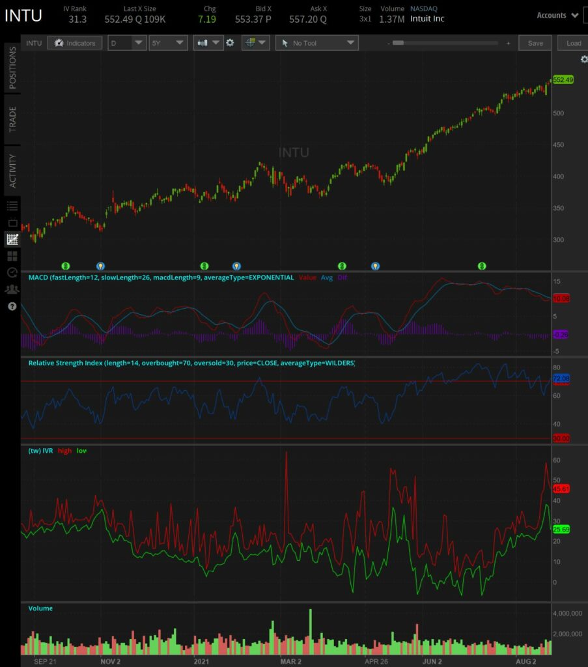Zoom out with the minus icon
This screenshot has width=588, height=667.
(x=388, y=44)
